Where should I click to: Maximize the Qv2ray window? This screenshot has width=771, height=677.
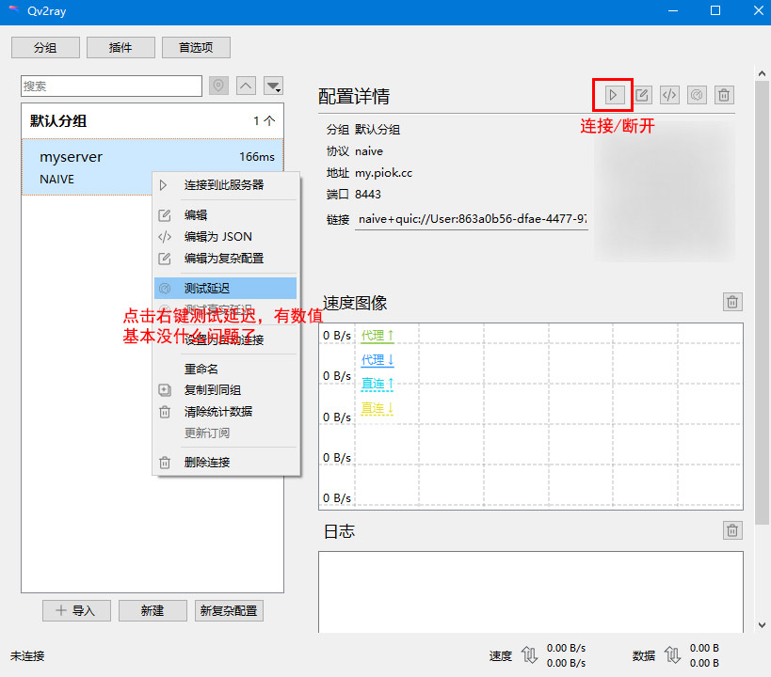click(715, 10)
